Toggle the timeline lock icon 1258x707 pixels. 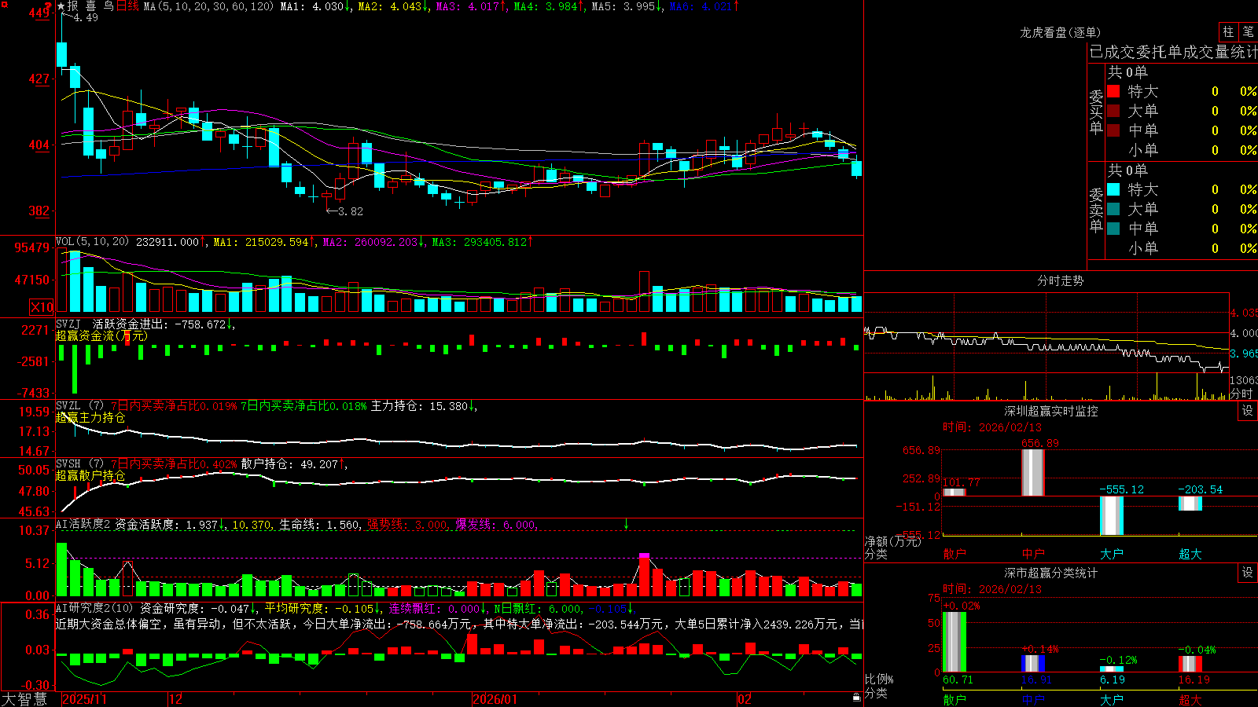point(856,698)
